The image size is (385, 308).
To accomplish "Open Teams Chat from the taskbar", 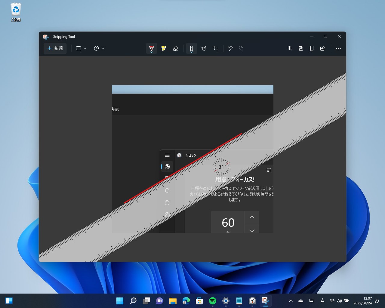I will (x=159, y=301).
